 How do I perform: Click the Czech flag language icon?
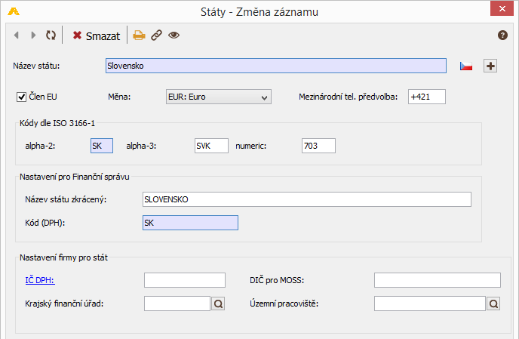(x=465, y=66)
